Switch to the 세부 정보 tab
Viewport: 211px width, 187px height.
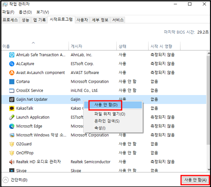tap(100, 20)
